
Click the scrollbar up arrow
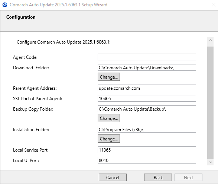click(x=210, y=40)
